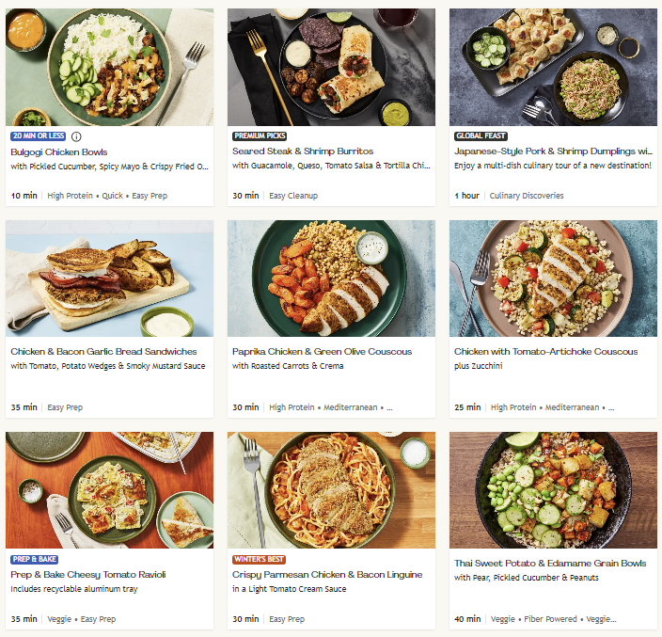Select Prep & Bake Cheesy Tomato Ravioli title
Image resolution: width=662 pixels, height=637 pixels.
88,574
